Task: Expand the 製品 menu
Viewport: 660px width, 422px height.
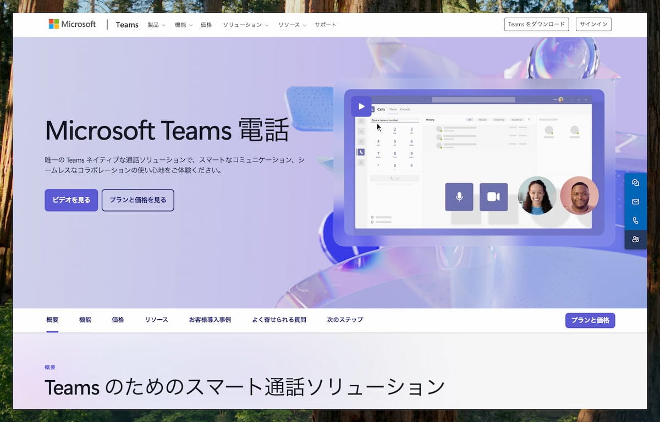Action: click(x=156, y=25)
